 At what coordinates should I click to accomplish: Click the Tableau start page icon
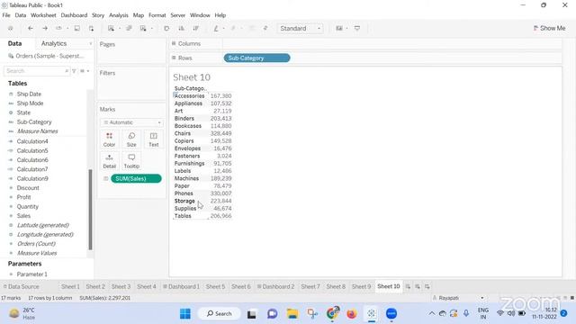pyautogui.click(x=11, y=28)
